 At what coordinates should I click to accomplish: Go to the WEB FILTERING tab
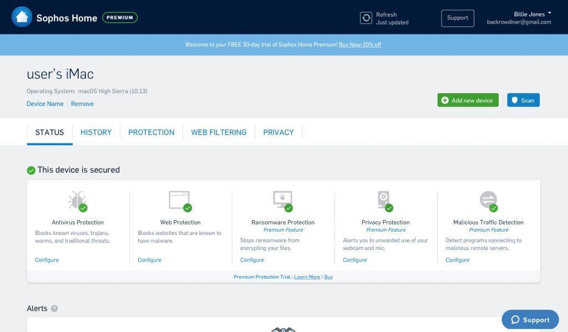pyautogui.click(x=219, y=132)
